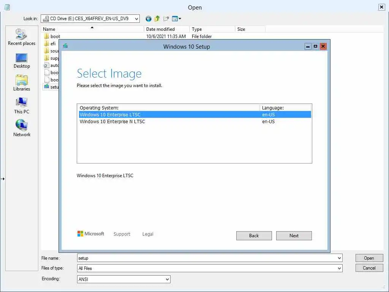
Task: Click the Microsoft logo
Action: (x=91, y=234)
